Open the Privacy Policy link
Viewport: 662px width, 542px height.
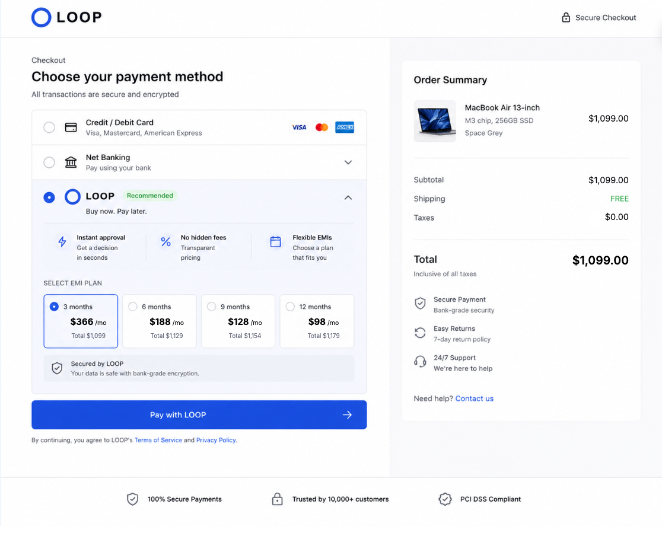(x=216, y=440)
